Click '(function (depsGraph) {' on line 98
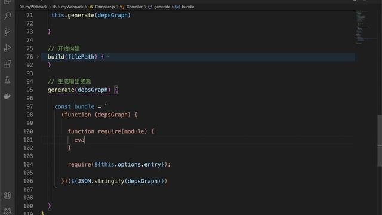Screen dimensions: 382x215 (100, 115)
